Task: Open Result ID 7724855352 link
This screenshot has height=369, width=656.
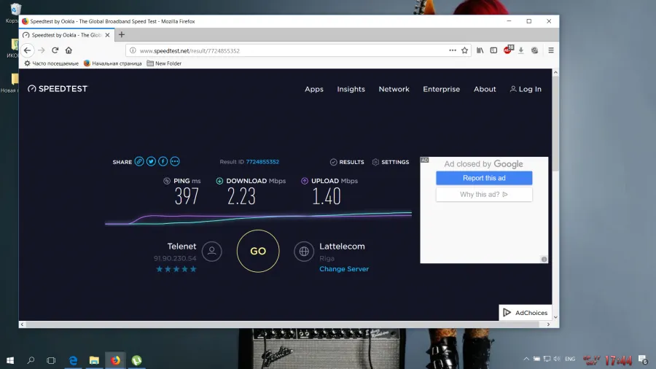Action: [x=262, y=162]
